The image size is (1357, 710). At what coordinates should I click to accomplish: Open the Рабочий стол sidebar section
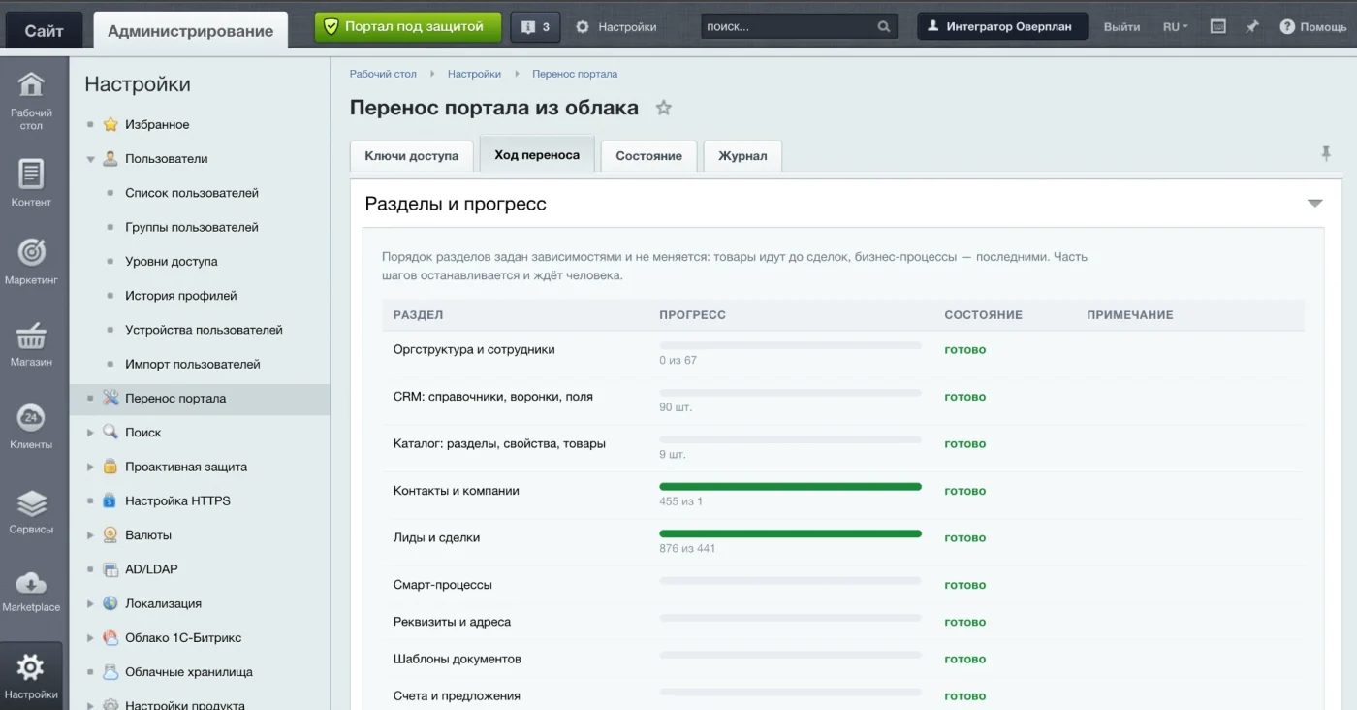pos(32,100)
